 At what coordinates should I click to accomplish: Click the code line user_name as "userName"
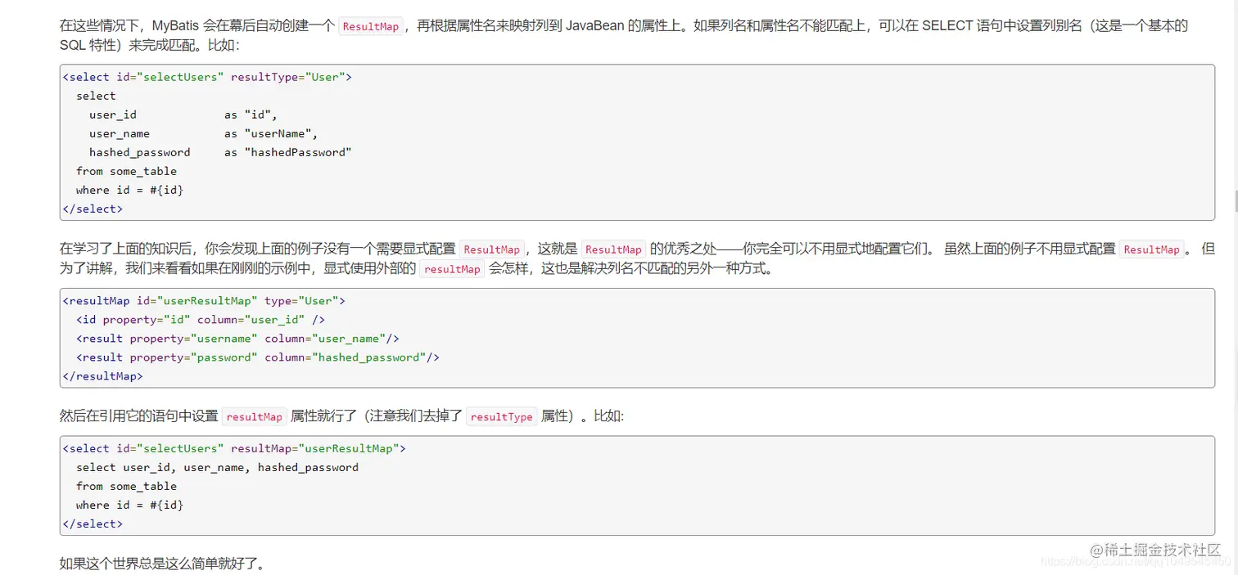coord(203,133)
